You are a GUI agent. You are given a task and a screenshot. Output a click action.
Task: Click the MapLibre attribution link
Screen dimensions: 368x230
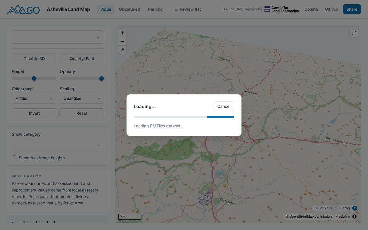pos(343,216)
